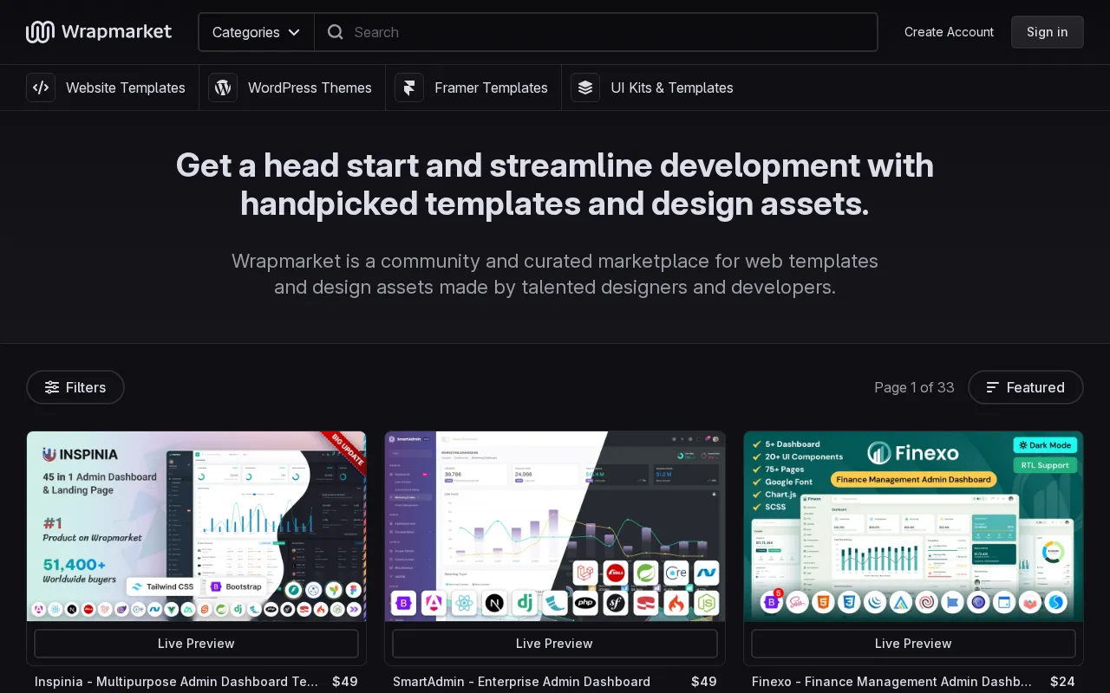Click the Finexo Finance Management title
Image resolution: width=1110 pixels, height=693 pixels.
pos(892,682)
